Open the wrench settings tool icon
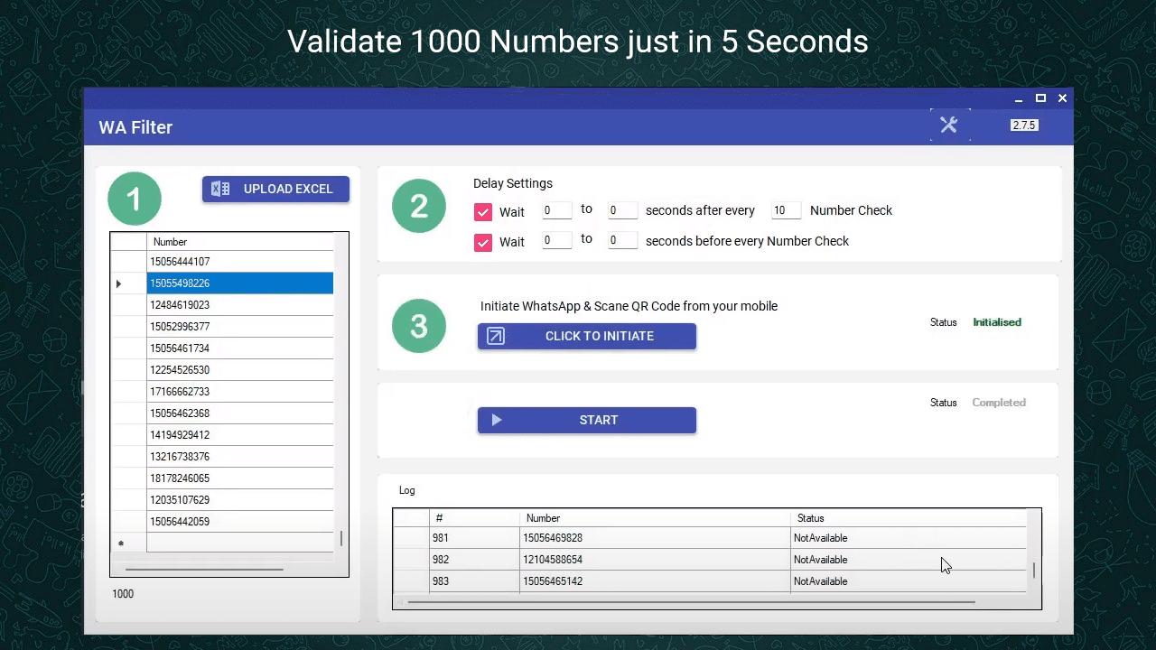 point(948,125)
